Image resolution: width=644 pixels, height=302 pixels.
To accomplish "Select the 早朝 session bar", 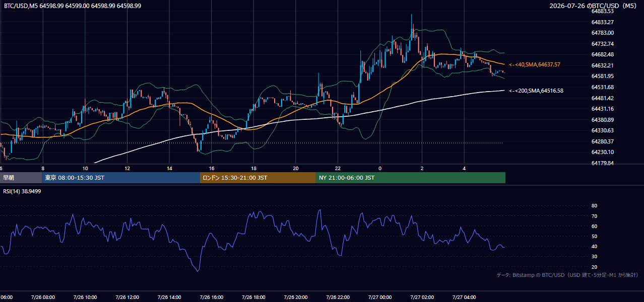I will pos(21,178).
